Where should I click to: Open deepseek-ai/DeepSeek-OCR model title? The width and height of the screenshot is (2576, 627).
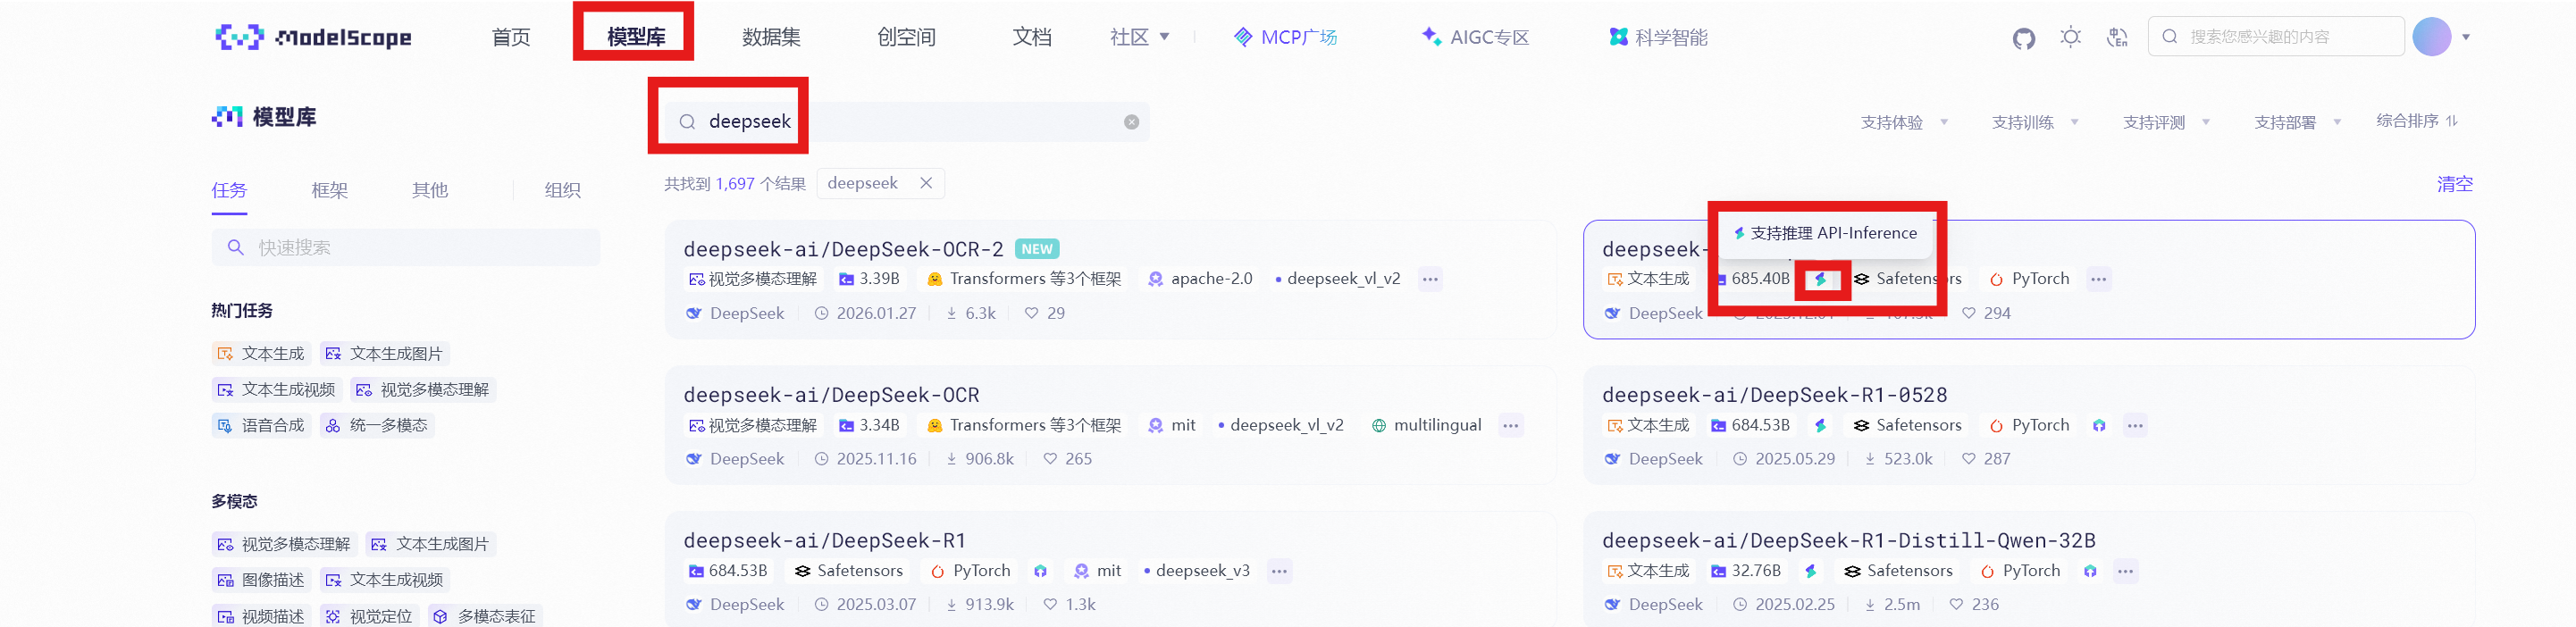coord(831,395)
